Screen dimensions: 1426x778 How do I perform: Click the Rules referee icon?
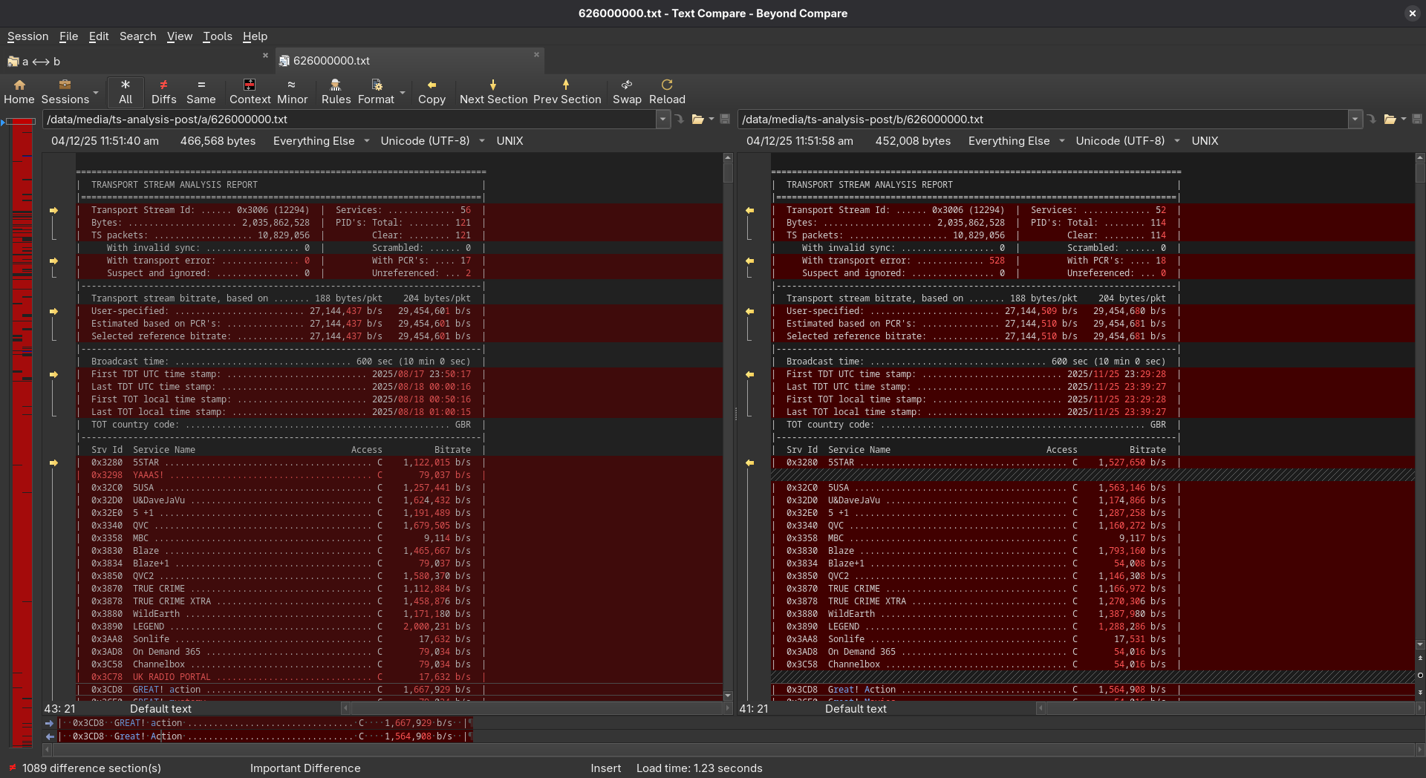tap(336, 91)
